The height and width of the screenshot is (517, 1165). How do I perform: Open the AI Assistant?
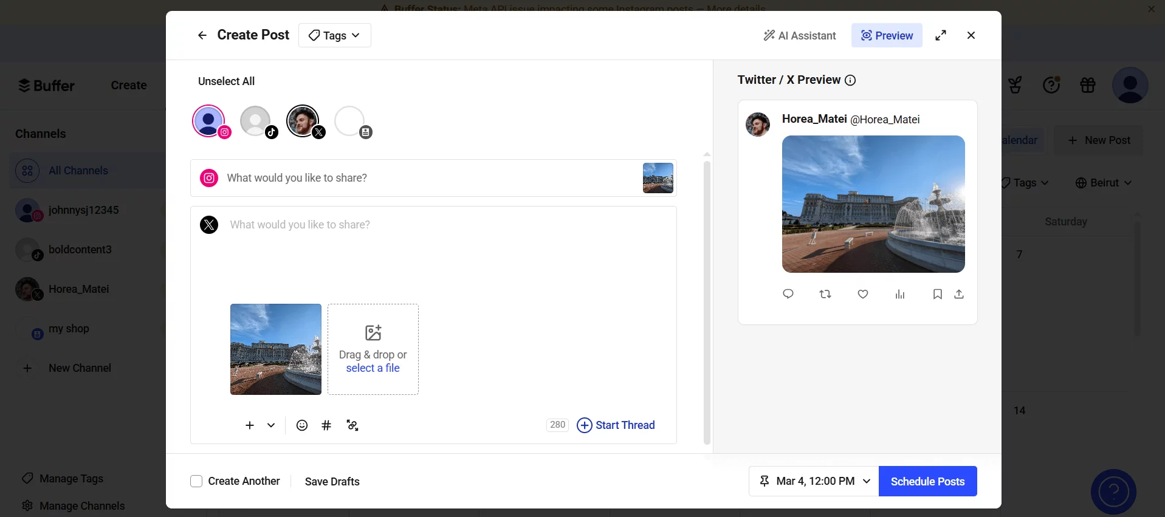point(800,35)
